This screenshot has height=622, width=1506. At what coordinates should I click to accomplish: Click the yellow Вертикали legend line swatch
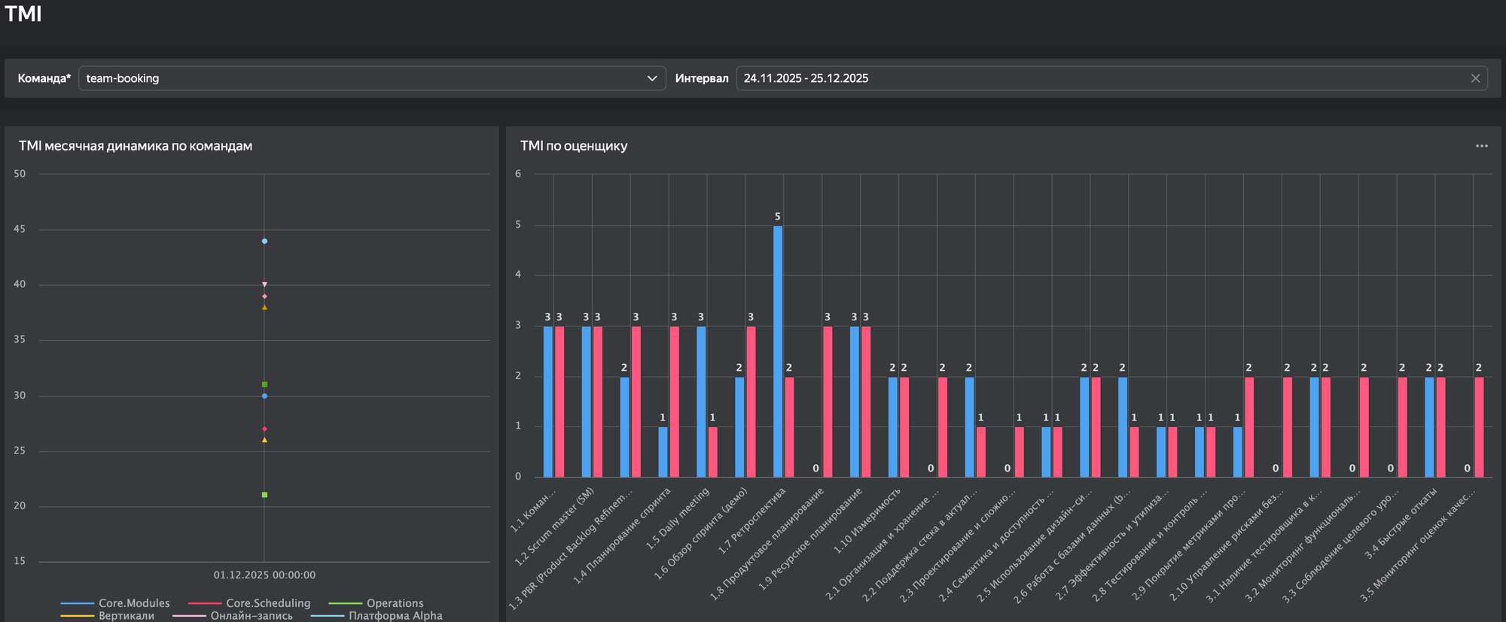[x=77, y=616]
